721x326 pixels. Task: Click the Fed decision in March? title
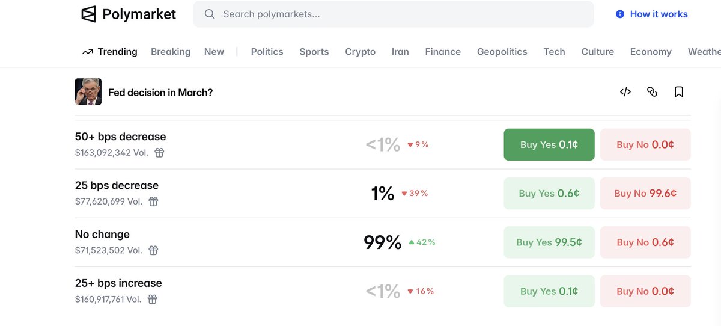tap(160, 92)
